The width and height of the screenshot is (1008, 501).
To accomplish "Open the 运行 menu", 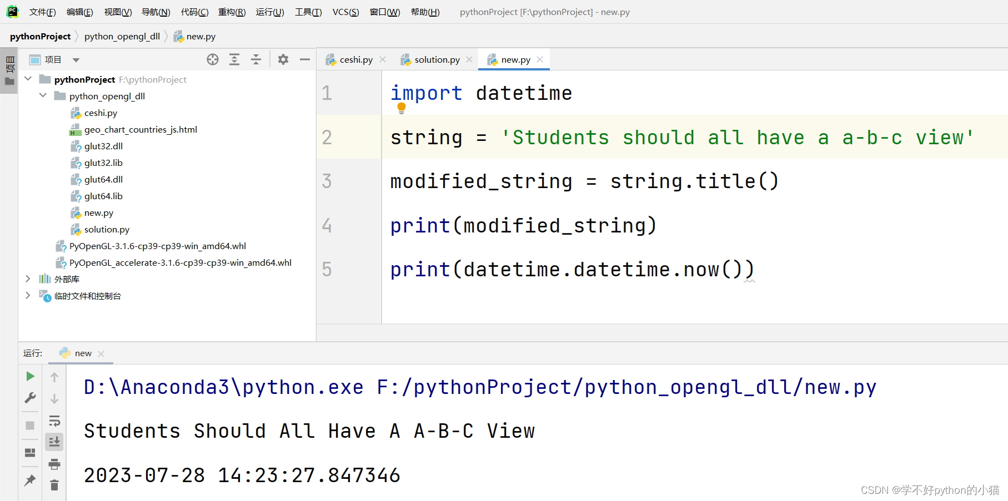I will pos(270,12).
